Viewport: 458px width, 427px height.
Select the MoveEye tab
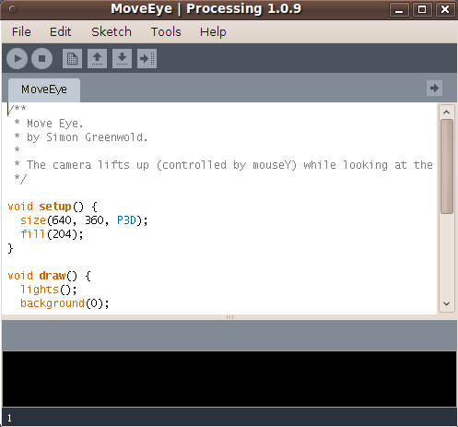point(44,89)
